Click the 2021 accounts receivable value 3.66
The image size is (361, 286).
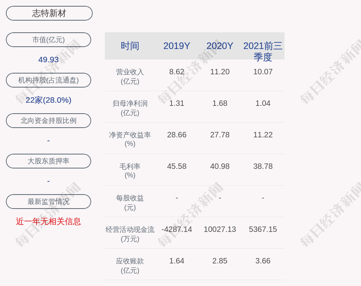click(x=263, y=261)
